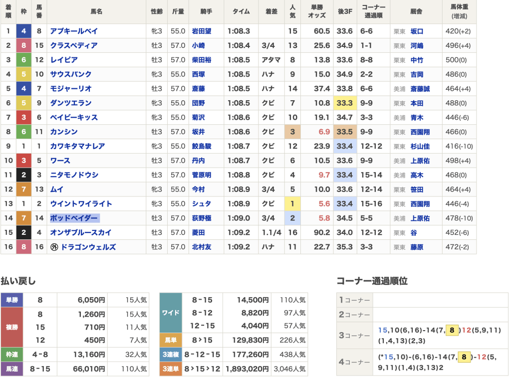Click the 馬単 payout label

[171, 340]
